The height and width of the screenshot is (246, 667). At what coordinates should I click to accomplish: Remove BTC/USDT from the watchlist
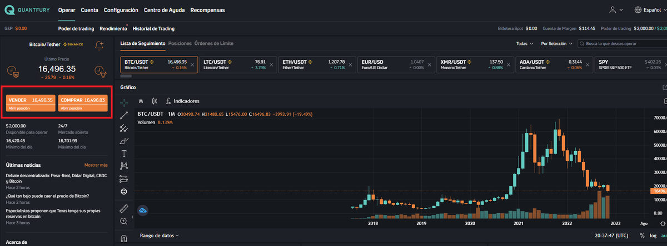point(193,65)
